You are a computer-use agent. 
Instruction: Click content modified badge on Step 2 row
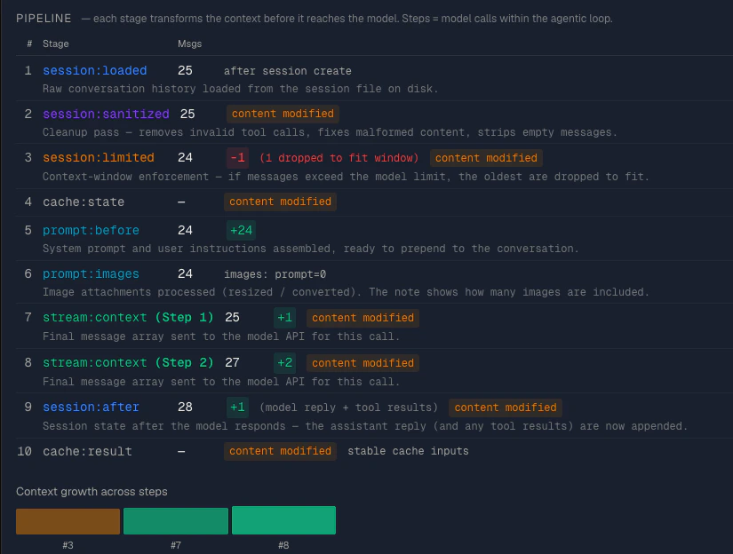pyautogui.click(x=363, y=363)
